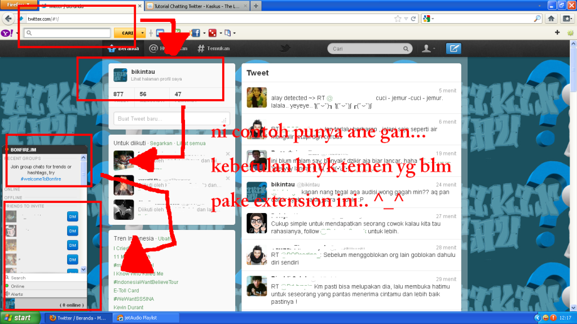This screenshot has height=324, width=577.
Task: Switch to Tutorial Chatting Twitter Kaskus tab
Action: coord(197,6)
